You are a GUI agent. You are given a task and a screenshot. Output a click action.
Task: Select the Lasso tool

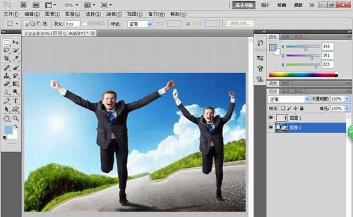[6, 51]
